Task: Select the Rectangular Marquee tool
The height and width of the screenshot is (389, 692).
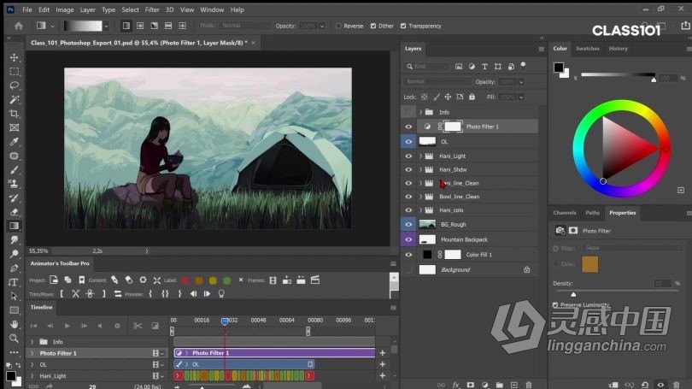Action: 15,72
